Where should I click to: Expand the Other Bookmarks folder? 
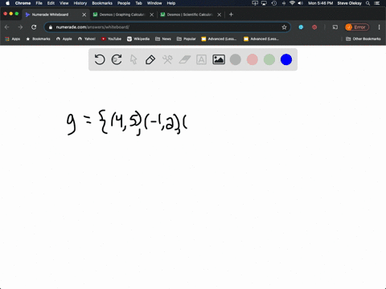[x=363, y=39]
